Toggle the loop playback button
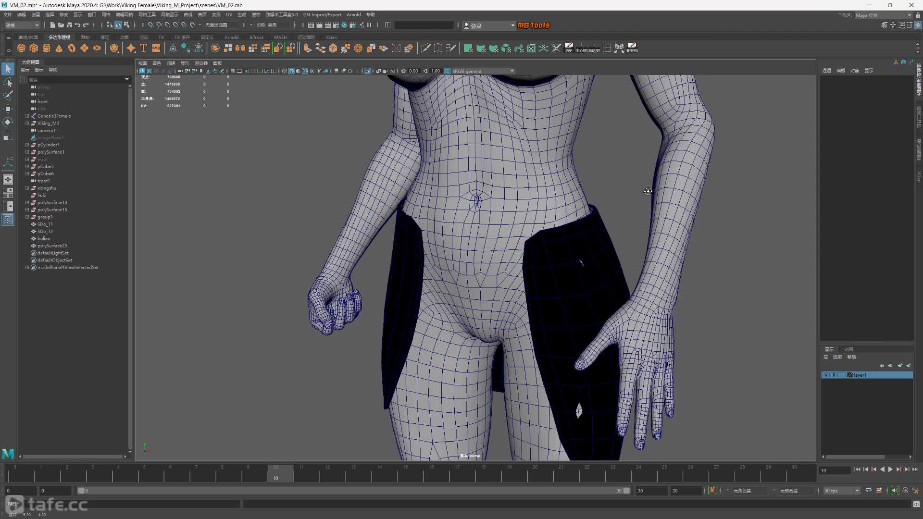The height and width of the screenshot is (519, 923). tap(868, 490)
